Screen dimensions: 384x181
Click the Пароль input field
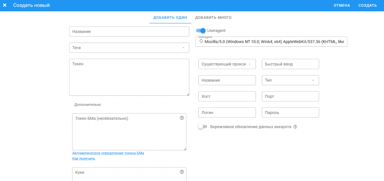(x=290, y=113)
